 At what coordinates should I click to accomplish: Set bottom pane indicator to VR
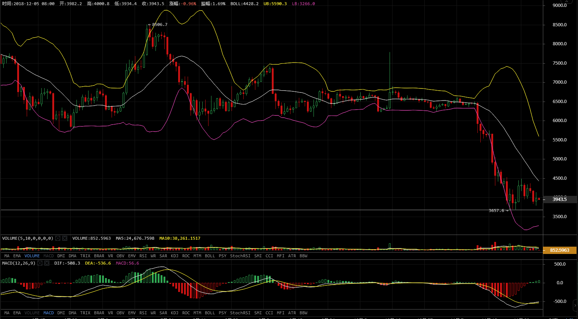110,313
